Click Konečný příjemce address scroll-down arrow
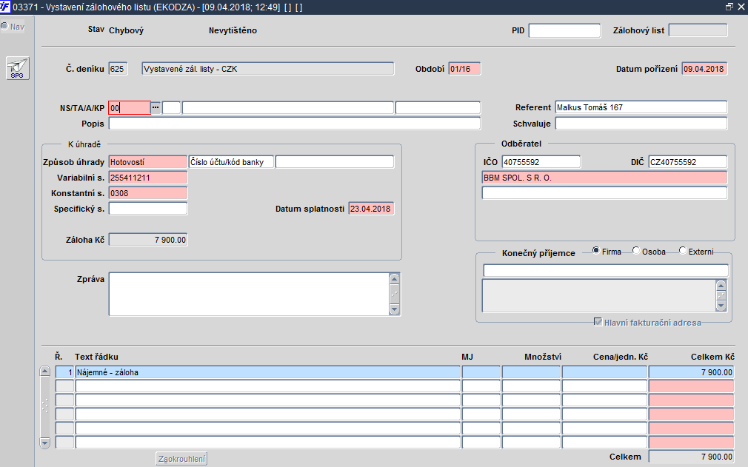Viewport: 748px width, 467px height. (721, 306)
